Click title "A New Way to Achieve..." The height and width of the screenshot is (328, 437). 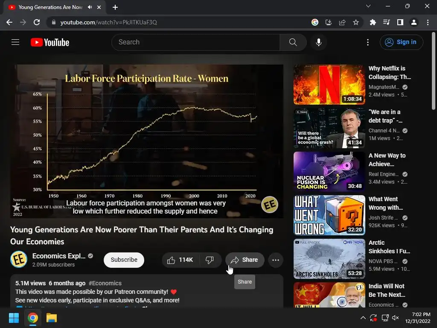point(387,160)
